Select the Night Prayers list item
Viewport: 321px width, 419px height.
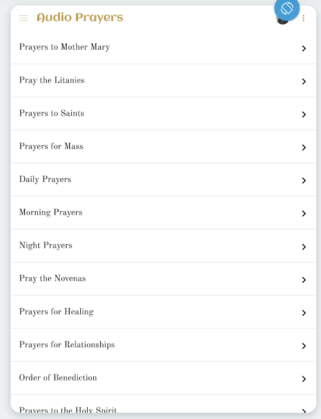(x=164, y=246)
